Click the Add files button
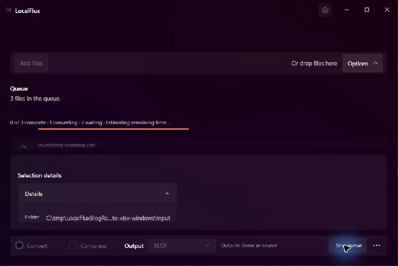398x266 pixels. (31, 63)
